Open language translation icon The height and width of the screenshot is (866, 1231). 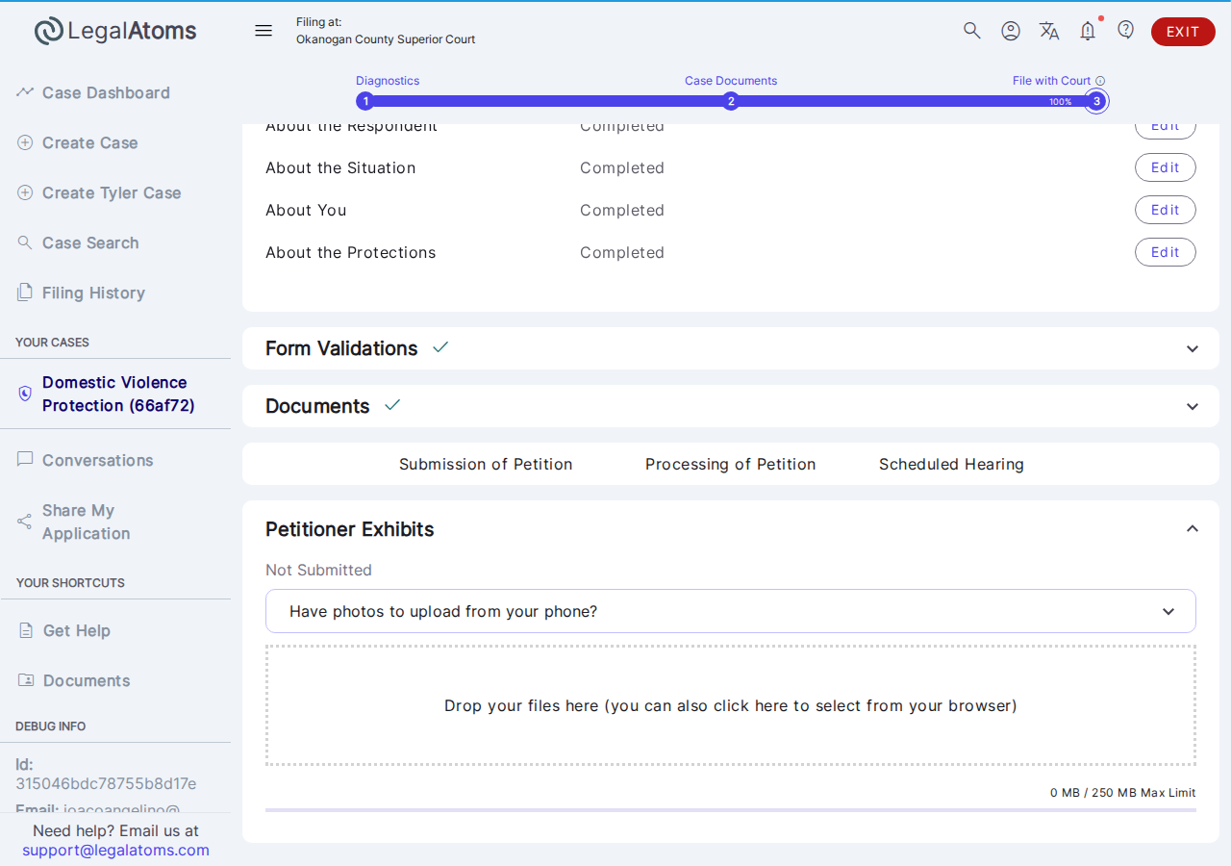point(1049,31)
